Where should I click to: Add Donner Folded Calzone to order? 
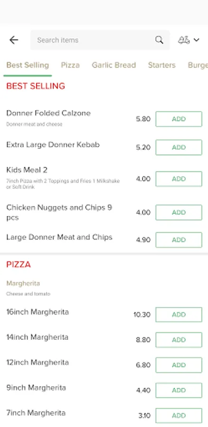coord(179,119)
